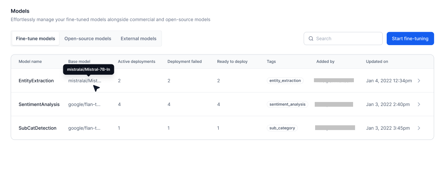Open the SubCatDetection model name

pyautogui.click(x=38, y=128)
